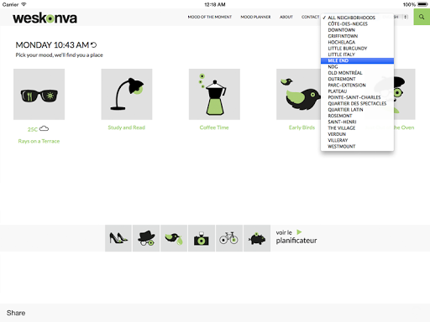Image resolution: width=430 pixels, height=322 pixels.
Task: Click the voir le planificateur link
Action: 296,236
